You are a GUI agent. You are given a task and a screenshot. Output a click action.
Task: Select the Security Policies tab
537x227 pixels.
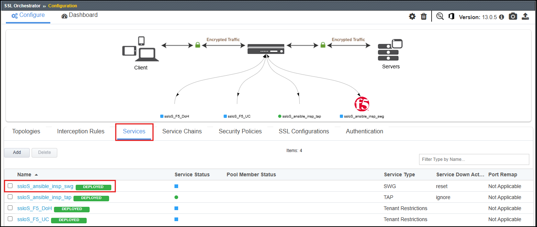240,131
